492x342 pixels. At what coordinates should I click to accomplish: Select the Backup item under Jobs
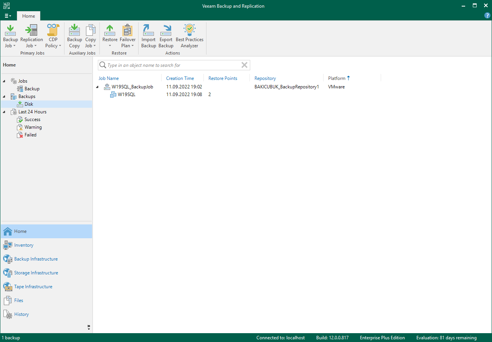32,89
